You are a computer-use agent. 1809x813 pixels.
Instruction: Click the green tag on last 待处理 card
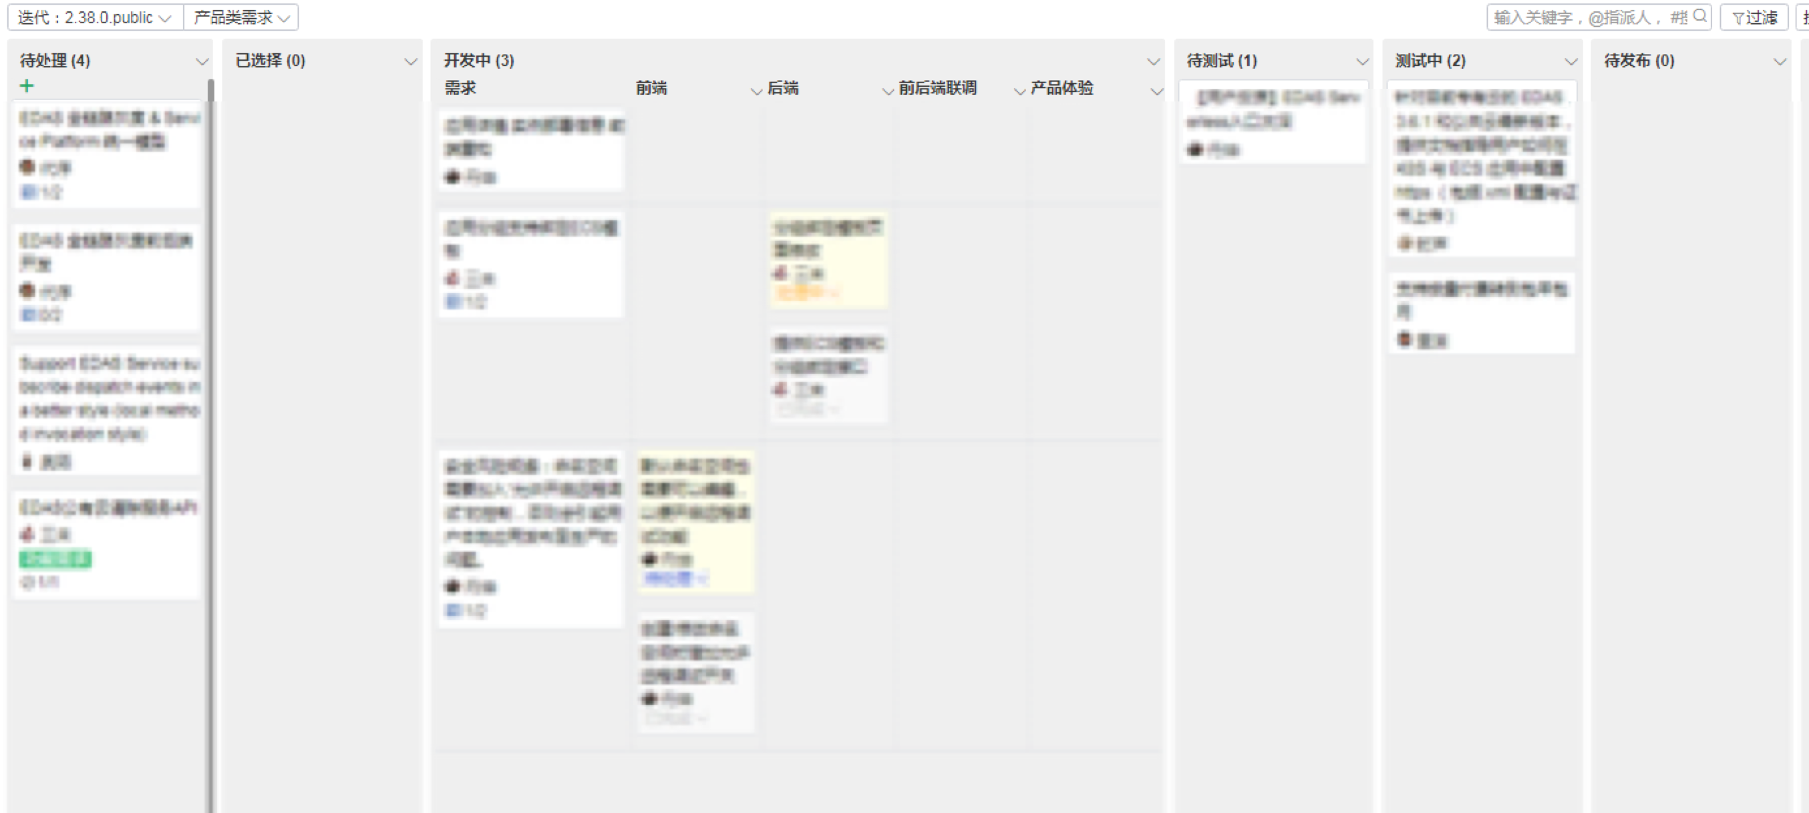click(55, 559)
